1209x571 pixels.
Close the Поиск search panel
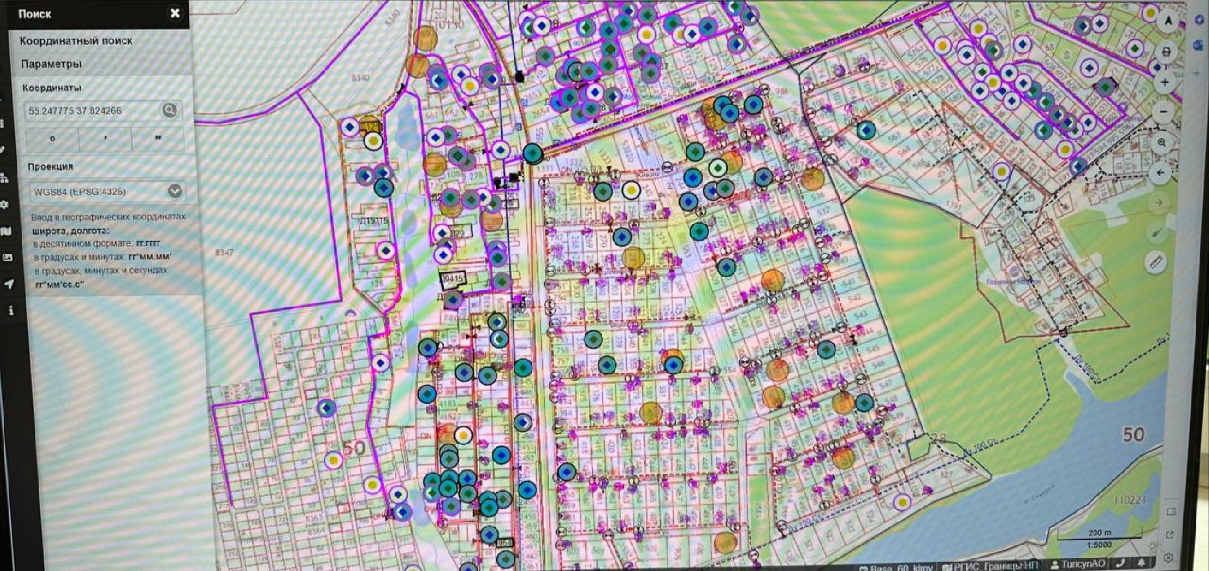coord(175,13)
